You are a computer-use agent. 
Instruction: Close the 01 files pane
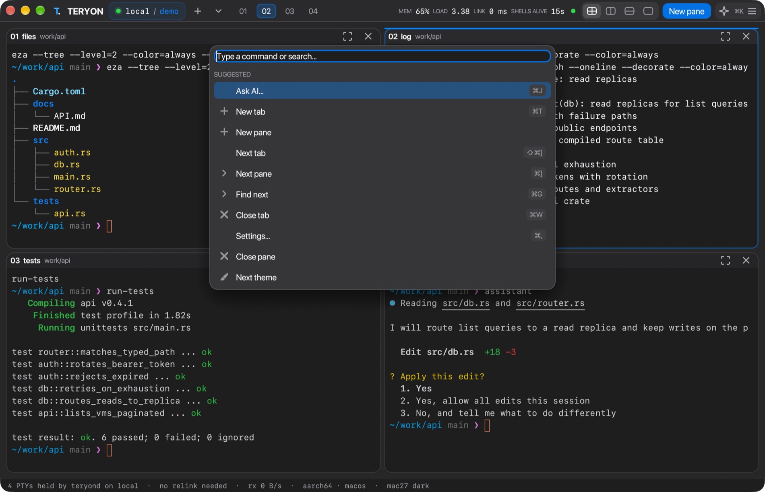point(368,37)
